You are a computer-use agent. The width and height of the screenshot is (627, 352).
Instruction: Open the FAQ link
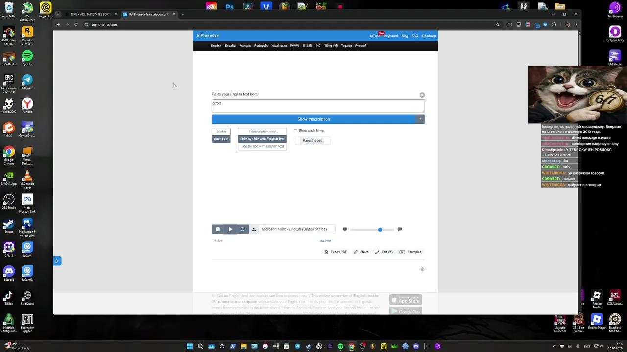(415, 36)
